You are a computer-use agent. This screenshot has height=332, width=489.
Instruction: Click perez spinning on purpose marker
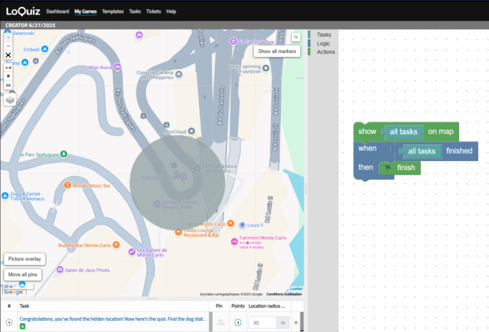pos(265,68)
